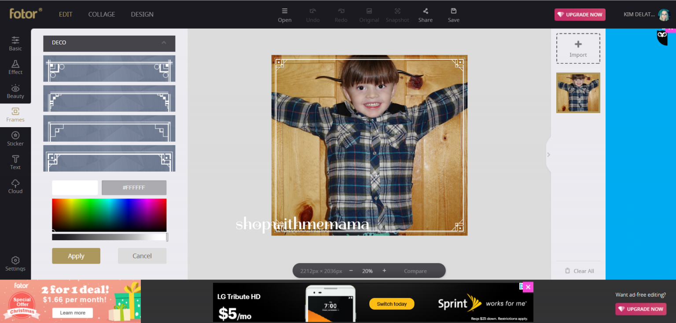Select the Frames sidebar tool
676x323 pixels.
[15, 115]
